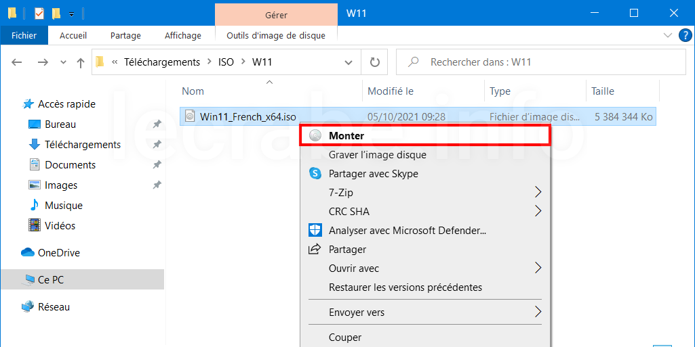
Task: Open OneDrive in the navigation pane
Action: (58, 253)
